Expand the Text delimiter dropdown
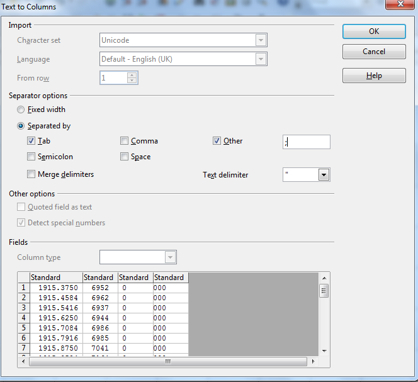The image size is (418, 382). tap(324, 175)
